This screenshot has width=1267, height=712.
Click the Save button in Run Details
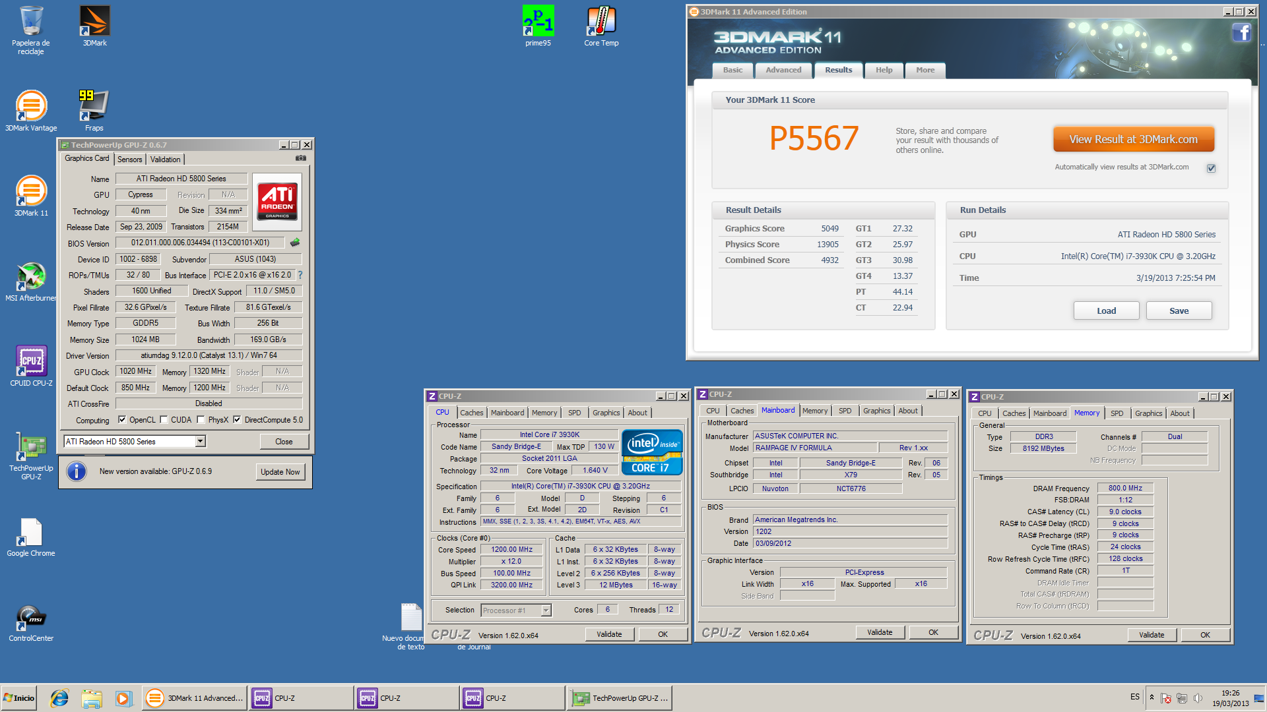(x=1179, y=311)
